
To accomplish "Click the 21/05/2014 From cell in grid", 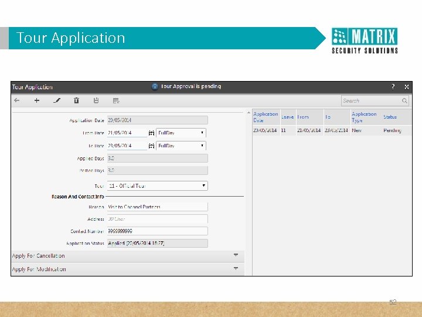I will pyautogui.click(x=309, y=130).
